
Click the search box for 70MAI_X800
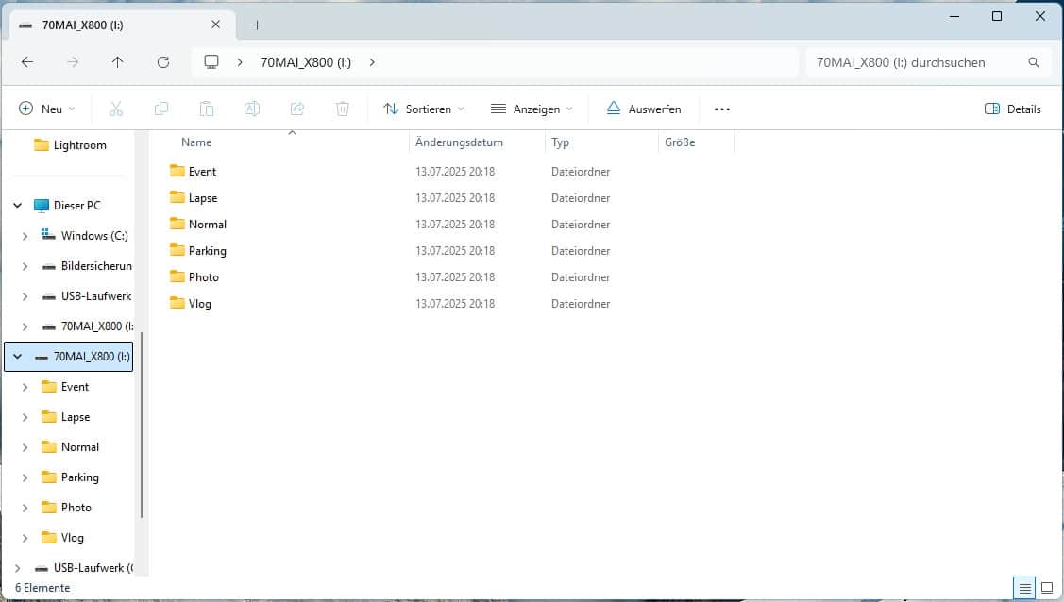point(916,62)
